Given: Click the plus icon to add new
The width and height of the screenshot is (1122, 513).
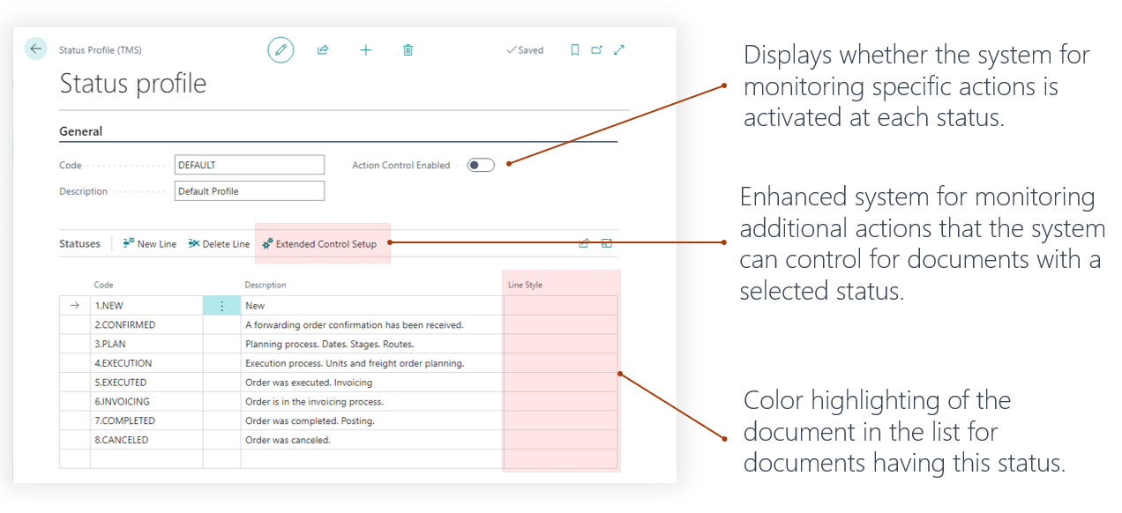Looking at the screenshot, I should (365, 50).
